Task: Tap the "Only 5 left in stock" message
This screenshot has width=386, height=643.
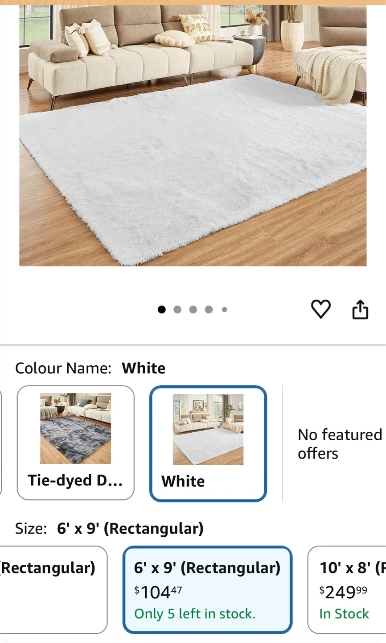Action: (195, 614)
